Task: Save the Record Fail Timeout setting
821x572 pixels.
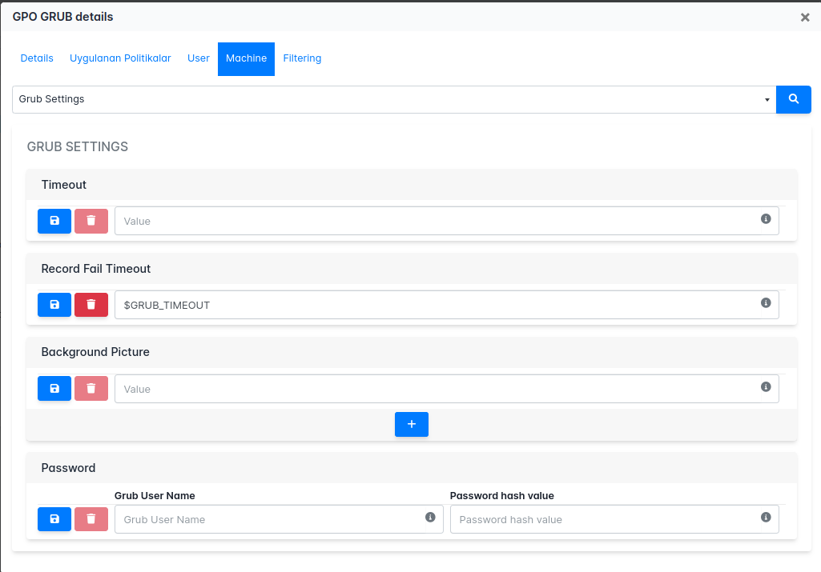Action: click(54, 305)
